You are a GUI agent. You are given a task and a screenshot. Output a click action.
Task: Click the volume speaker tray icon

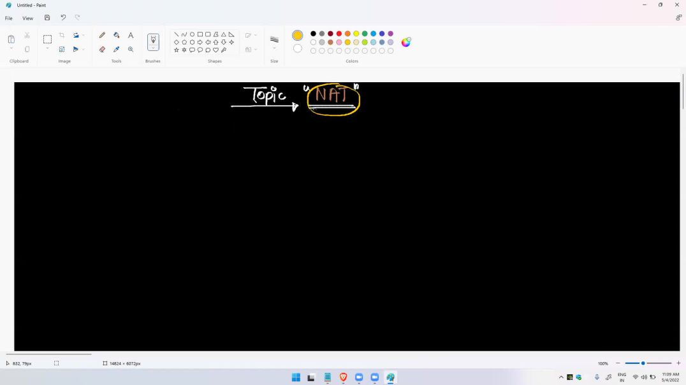click(x=644, y=377)
